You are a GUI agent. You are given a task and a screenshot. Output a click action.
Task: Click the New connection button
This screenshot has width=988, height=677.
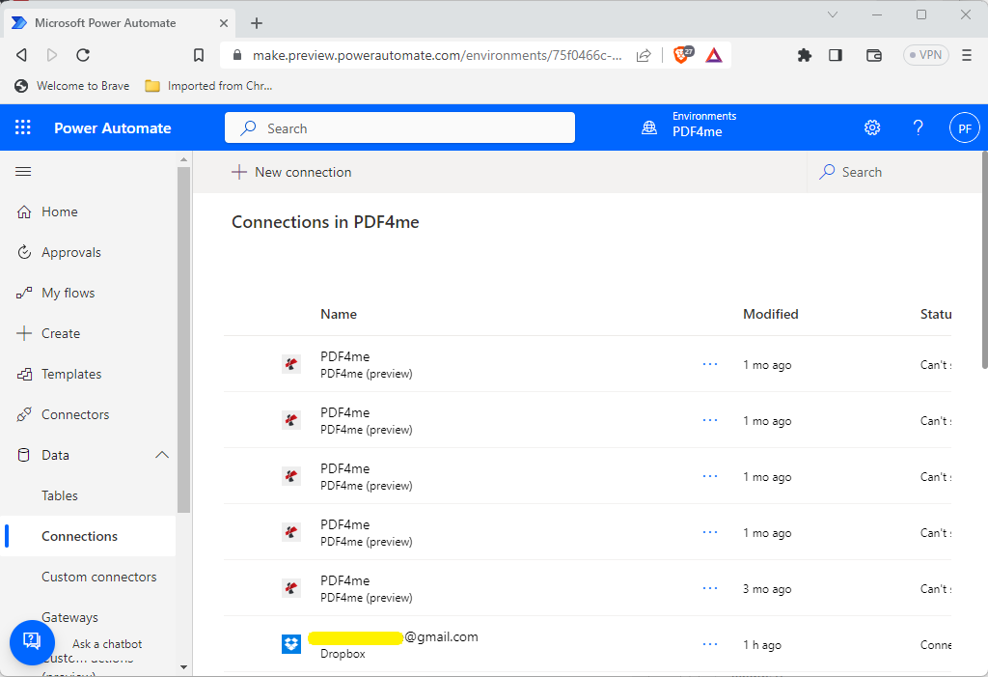click(291, 171)
